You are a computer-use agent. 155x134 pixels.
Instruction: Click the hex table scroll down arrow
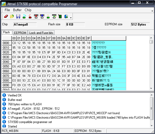pos(151,88)
